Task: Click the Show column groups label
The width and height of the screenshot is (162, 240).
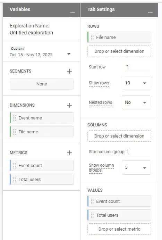Action: pos(101,168)
